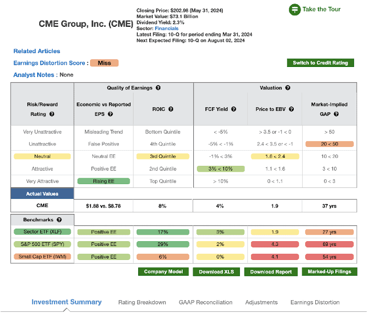Open help icon beside Quality of Earnings
Viewport: 377px width, 317px height.
[x=158, y=88]
